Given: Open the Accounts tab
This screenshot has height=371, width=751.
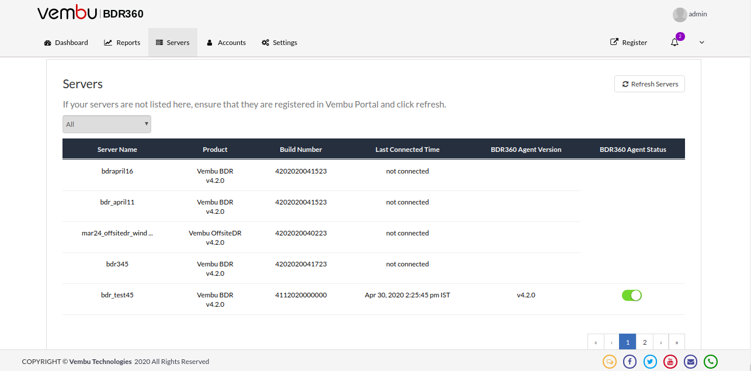Looking at the screenshot, I should [227, 43].
